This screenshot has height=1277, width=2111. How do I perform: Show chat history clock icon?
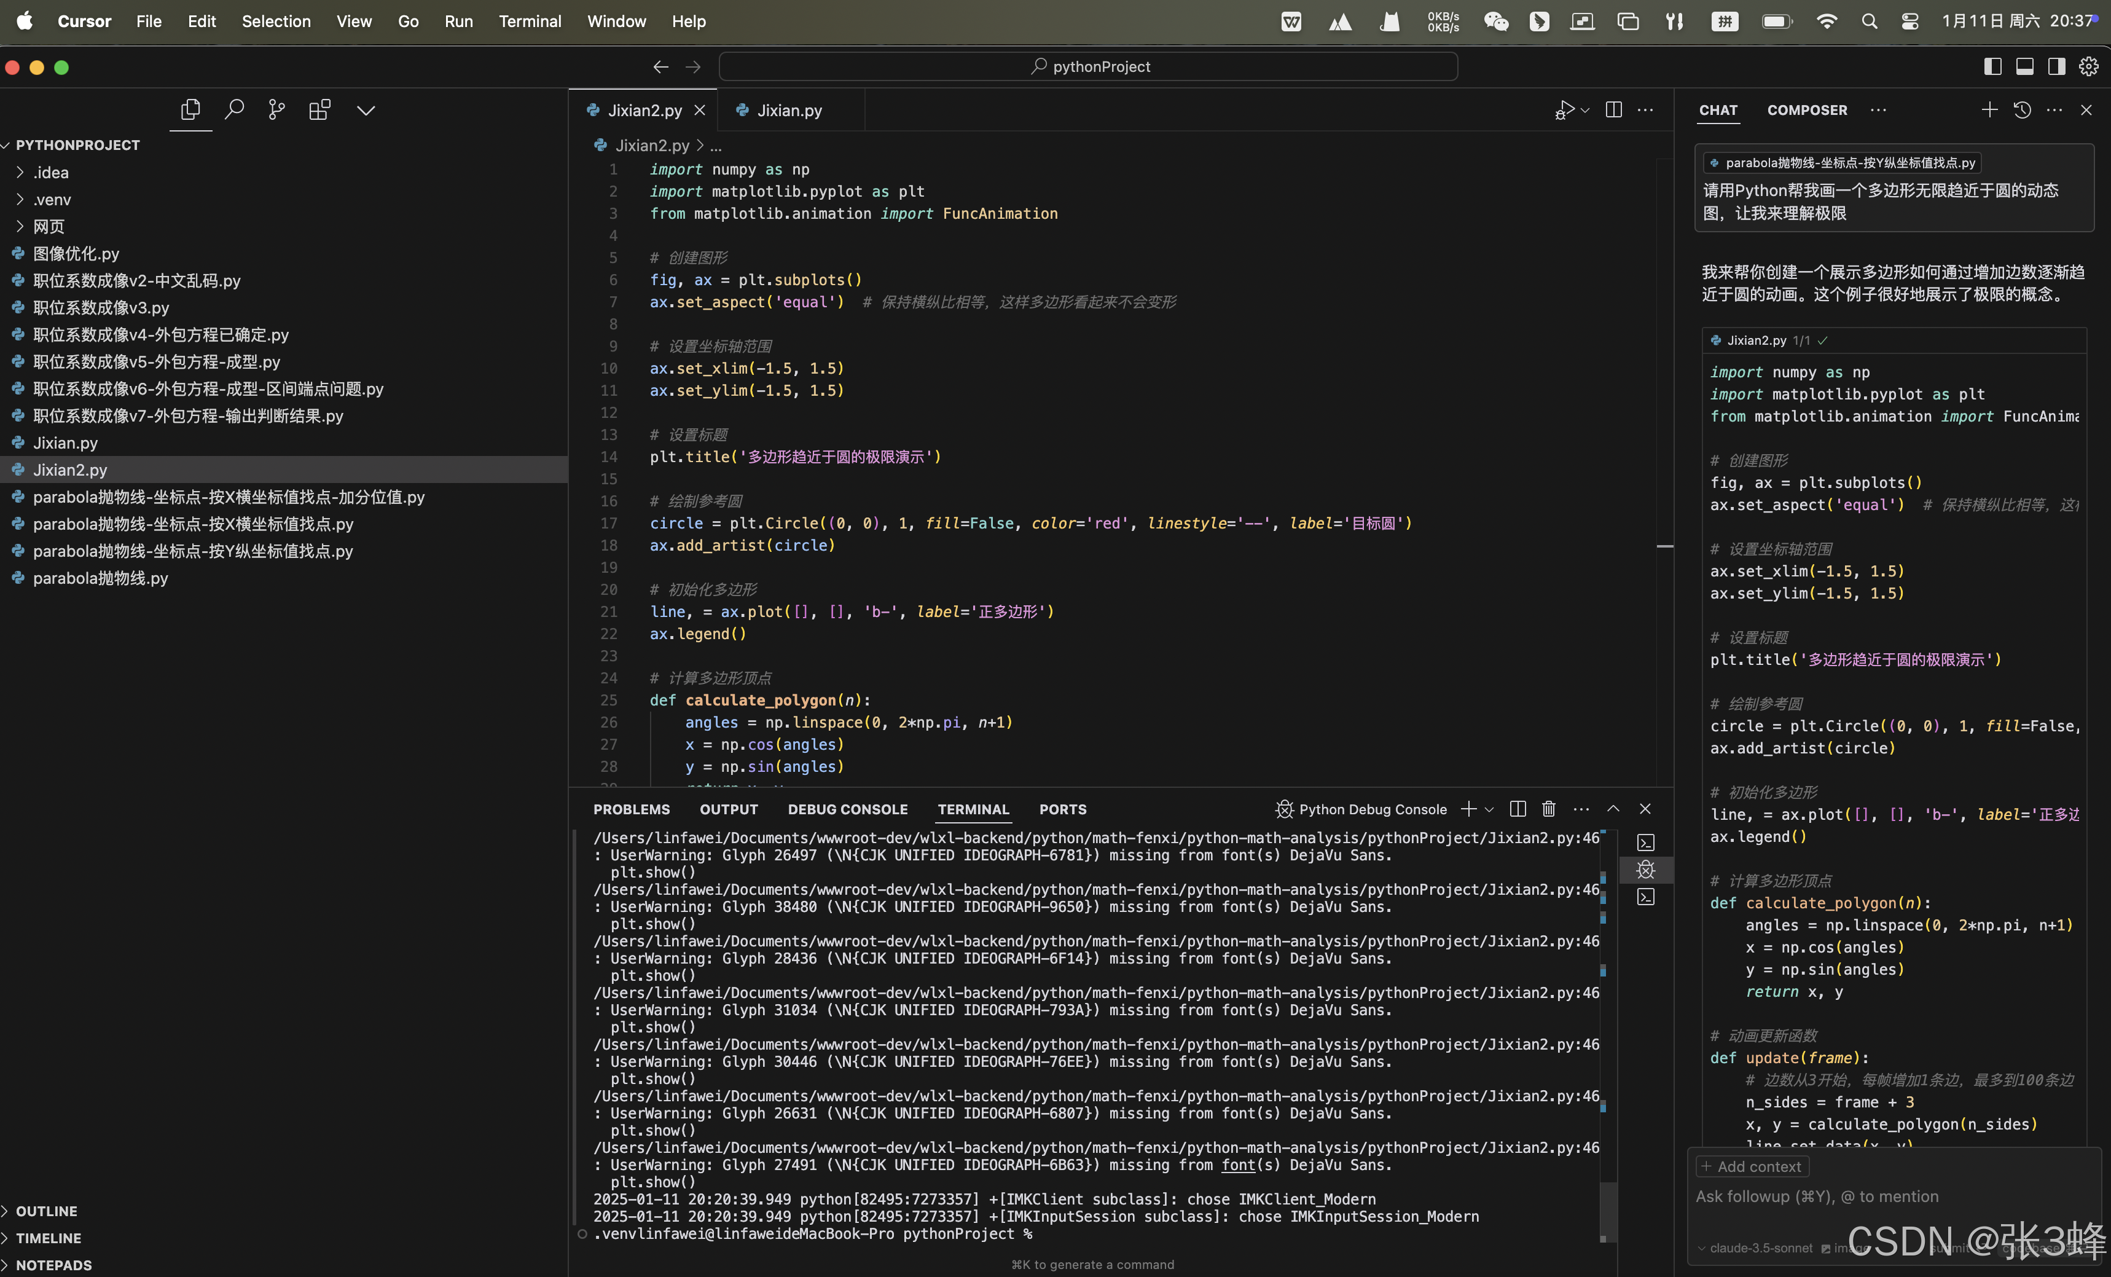(2022, 110)
